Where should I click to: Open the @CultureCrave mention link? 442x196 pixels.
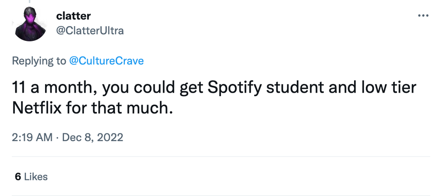point(106,61)
